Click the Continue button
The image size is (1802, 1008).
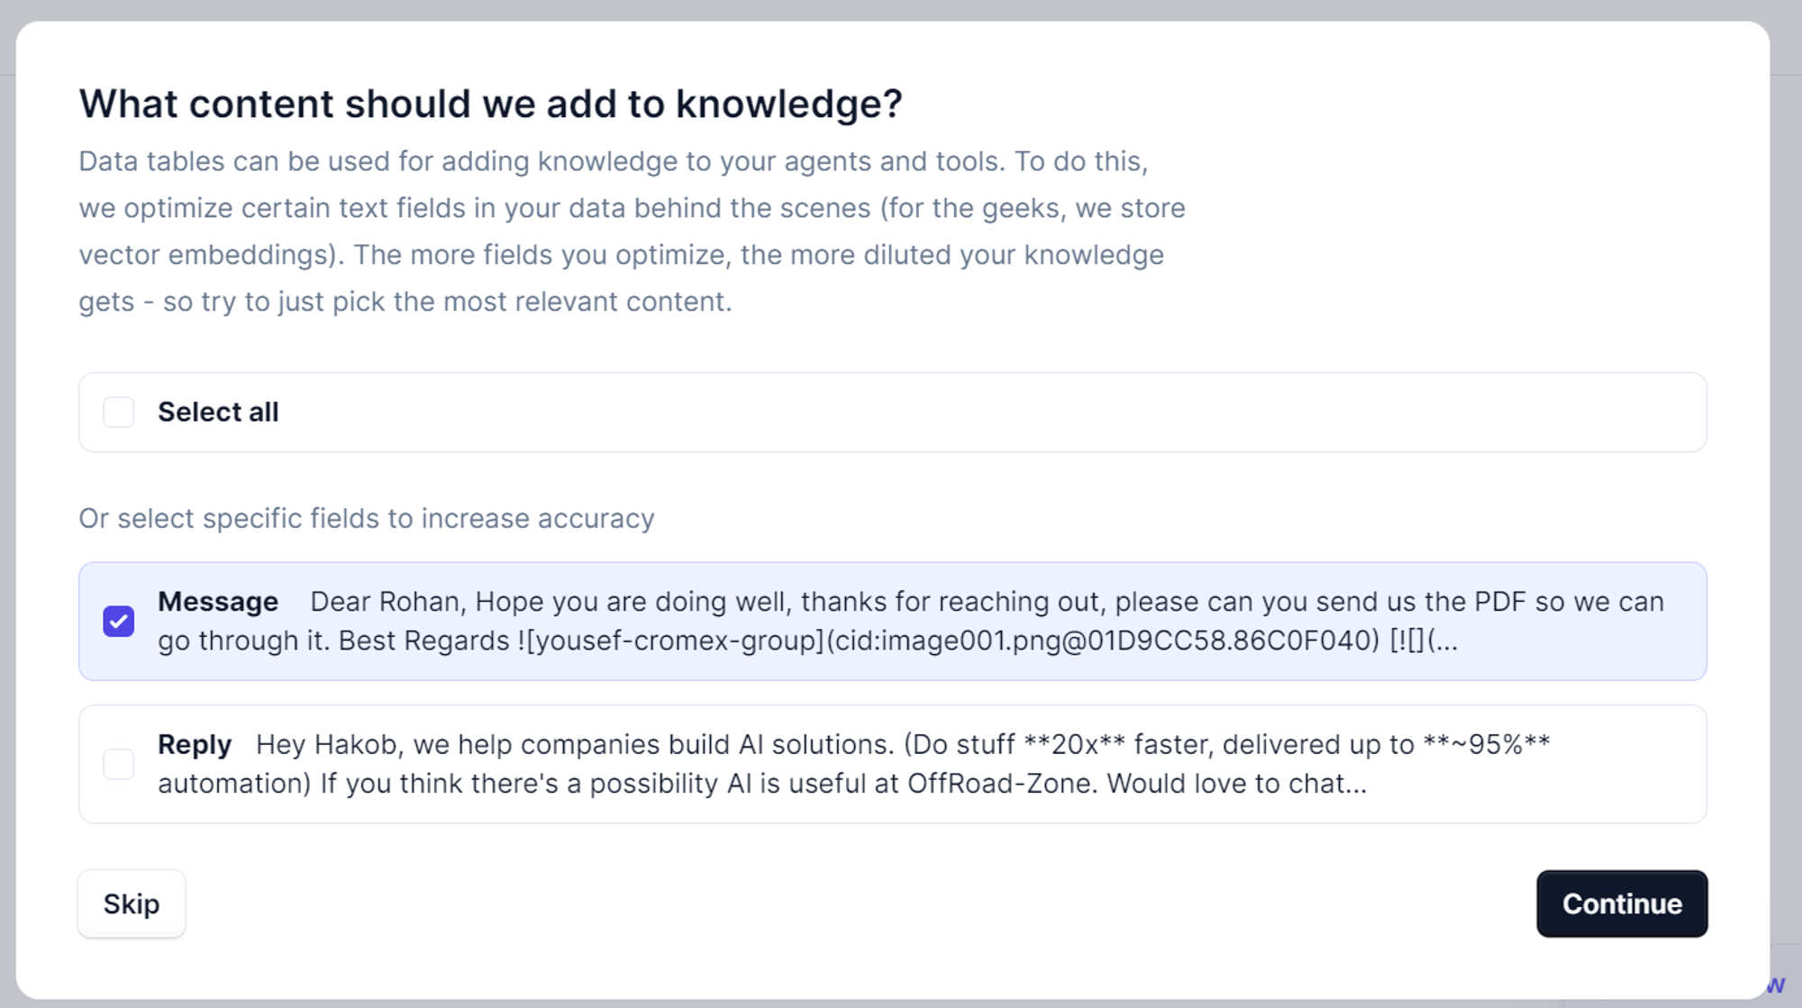[1622, 904]
